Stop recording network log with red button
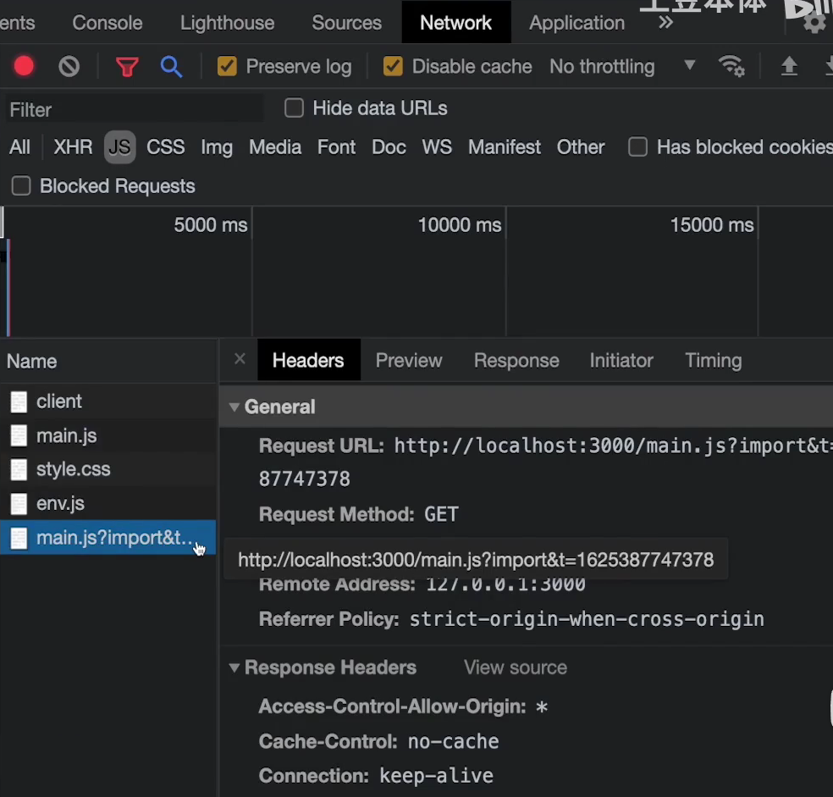This screenshot has width=833, height=797. 24,66
